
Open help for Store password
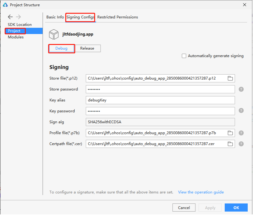[x=241, y=89]
